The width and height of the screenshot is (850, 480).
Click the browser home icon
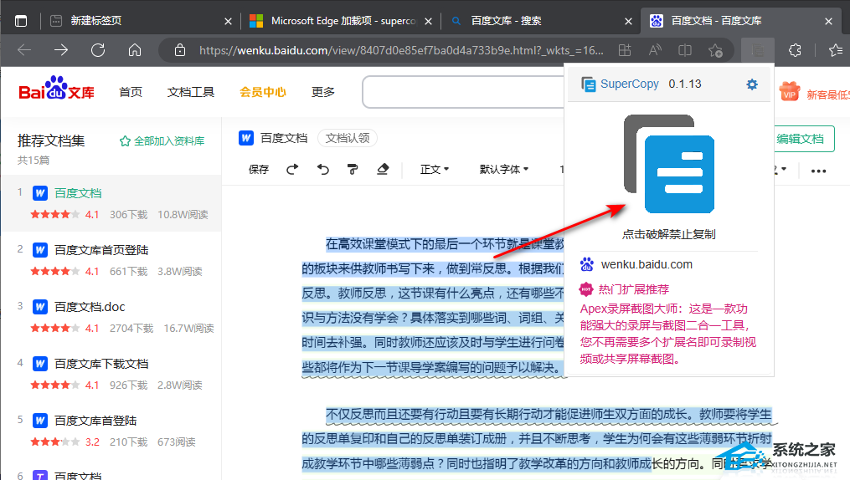point(135,50)
